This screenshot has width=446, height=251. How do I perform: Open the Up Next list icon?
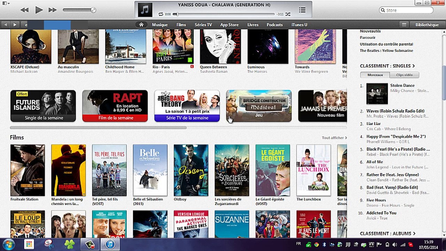point(302,10)
